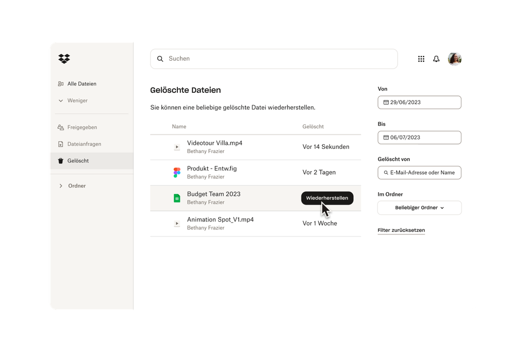Click the Filter zurücksetzen link
Viewport: 528px width, 352px height.
pos(401,230)
